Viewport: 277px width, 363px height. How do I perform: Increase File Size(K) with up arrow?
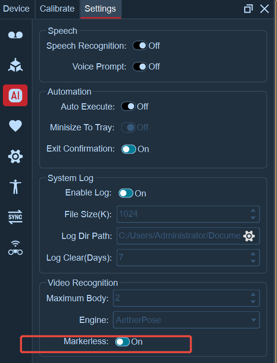[x=253, y=210]
